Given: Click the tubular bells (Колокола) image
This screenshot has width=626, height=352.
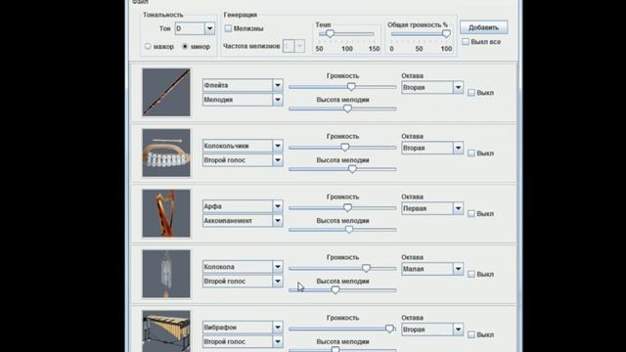Looking at the screenshot, I should coord(166,274).
